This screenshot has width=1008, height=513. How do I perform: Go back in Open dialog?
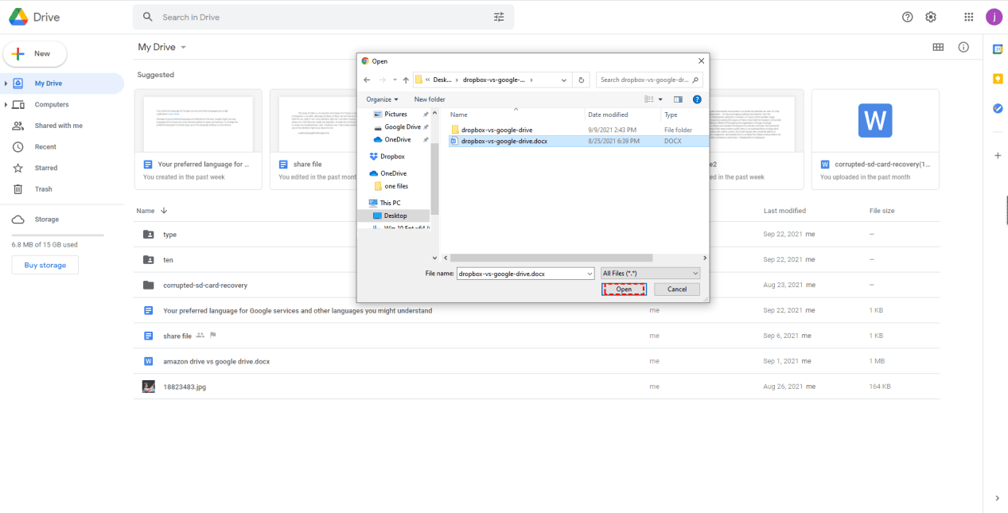pyautogui.click(x=367, y=80)
